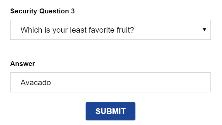Click the dropdown arrow for Security Question 3
This screenshot has height=125, width=222.
[204, 30]
